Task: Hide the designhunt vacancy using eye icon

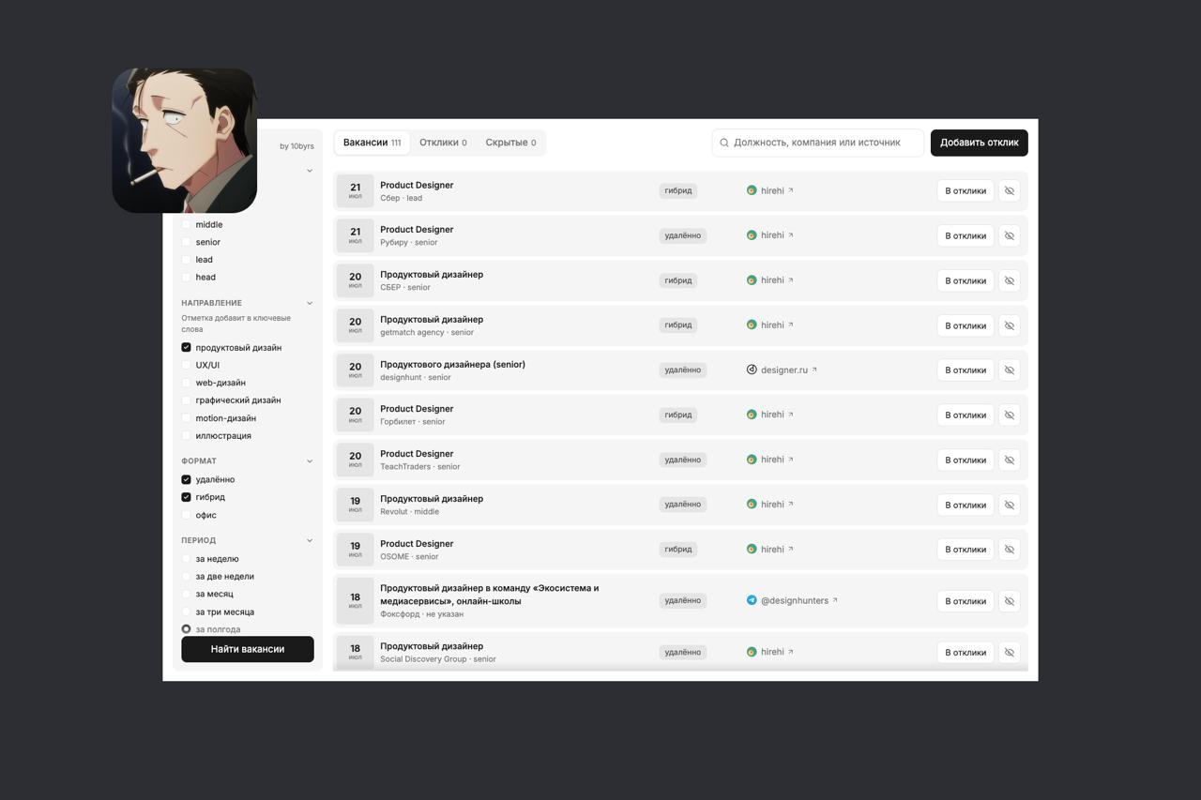Action: click(1009, 370)
